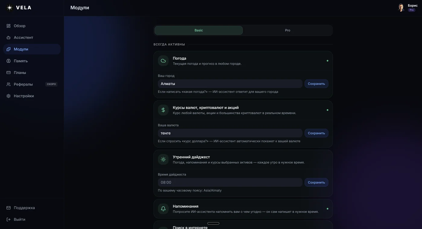422x229 pixels.
Task: Click the sun icon of Утренний дайджест
Action: pos(163,159)
